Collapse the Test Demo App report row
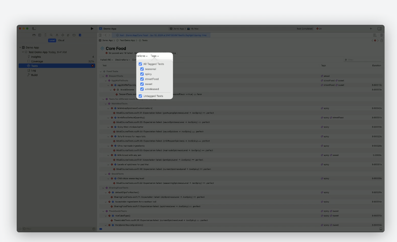Image resolution: width=397 pixels, height=242 pixels. click(23, 52)
